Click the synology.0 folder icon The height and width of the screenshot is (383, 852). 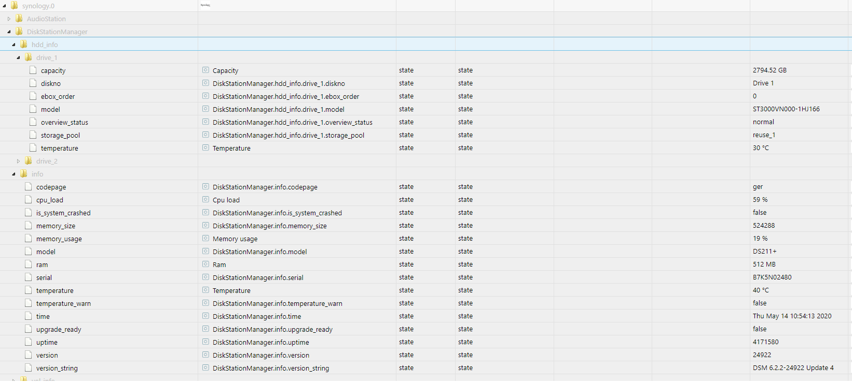(x=15, y=5)
